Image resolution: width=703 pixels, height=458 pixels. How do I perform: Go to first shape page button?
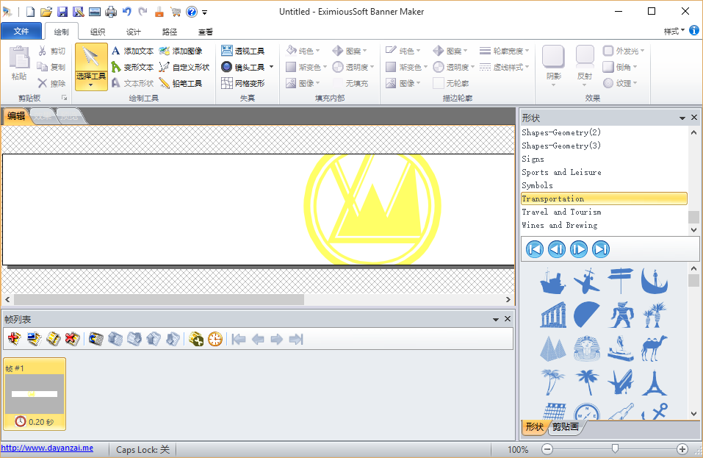[x=535, y=249]
